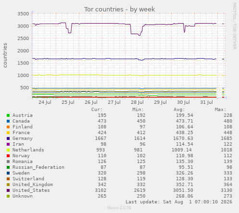
Task: Click the '2000' y-axis tick value
Action: (23, 51)
